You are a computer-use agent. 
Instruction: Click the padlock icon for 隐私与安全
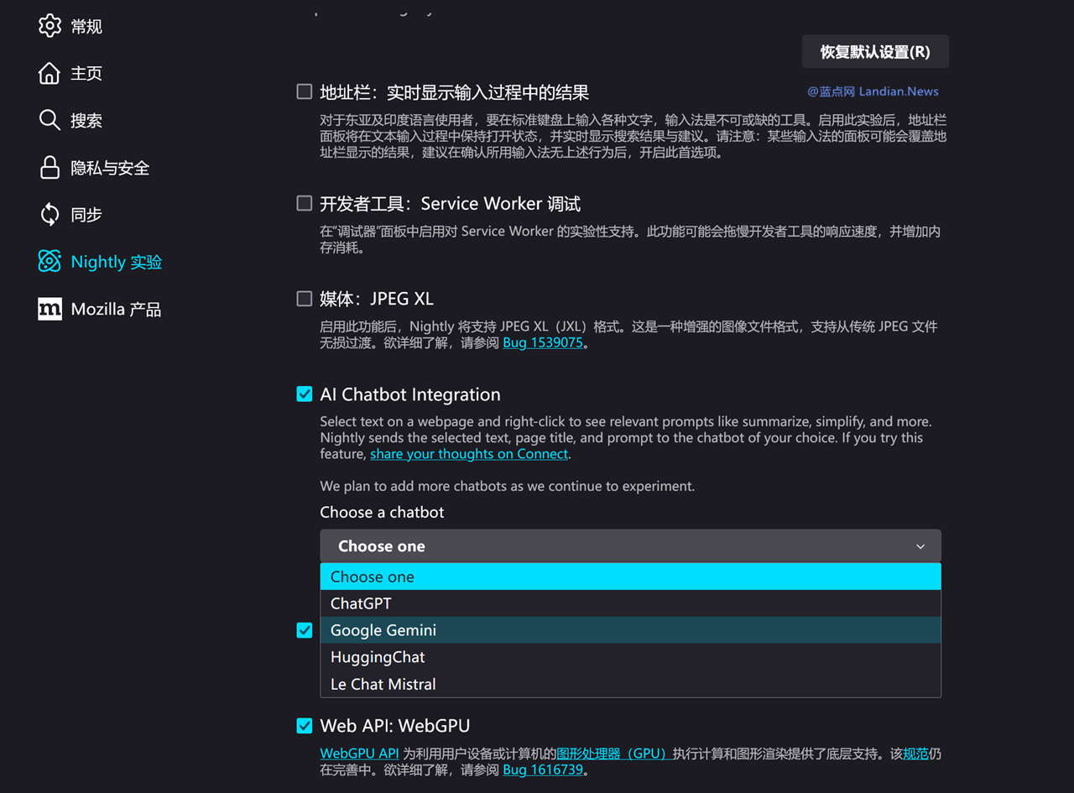pyautogui.click(x=50, y=168)
